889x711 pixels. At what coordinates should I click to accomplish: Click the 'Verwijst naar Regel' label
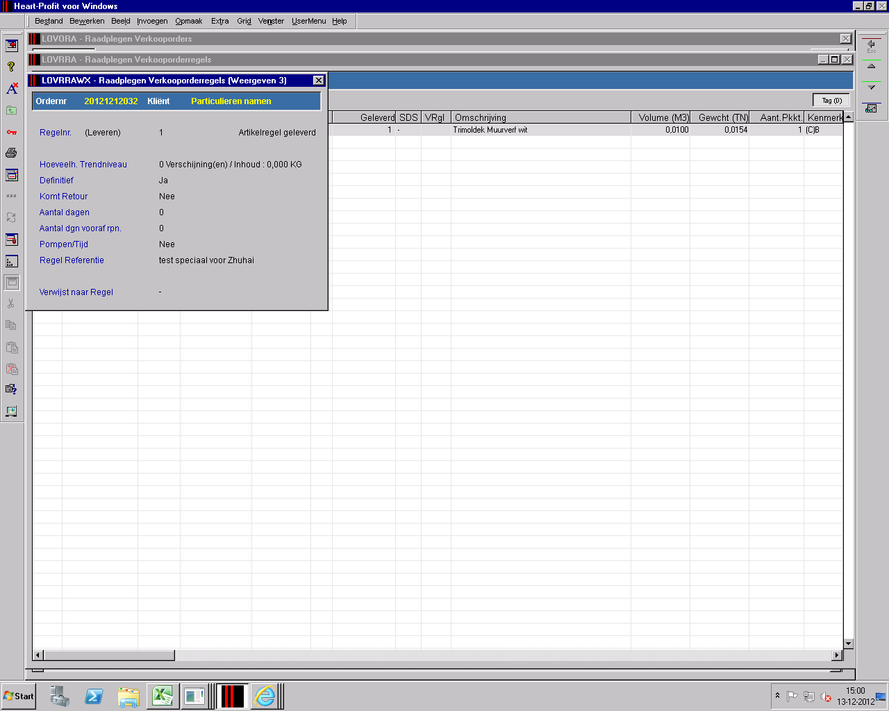click(76, 292)
